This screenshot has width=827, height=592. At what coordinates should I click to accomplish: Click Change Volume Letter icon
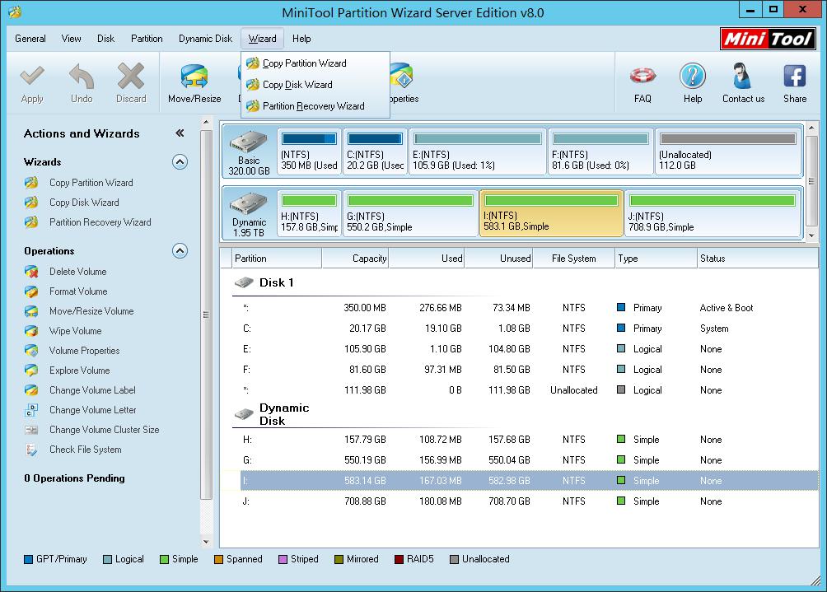coord(31,410)
